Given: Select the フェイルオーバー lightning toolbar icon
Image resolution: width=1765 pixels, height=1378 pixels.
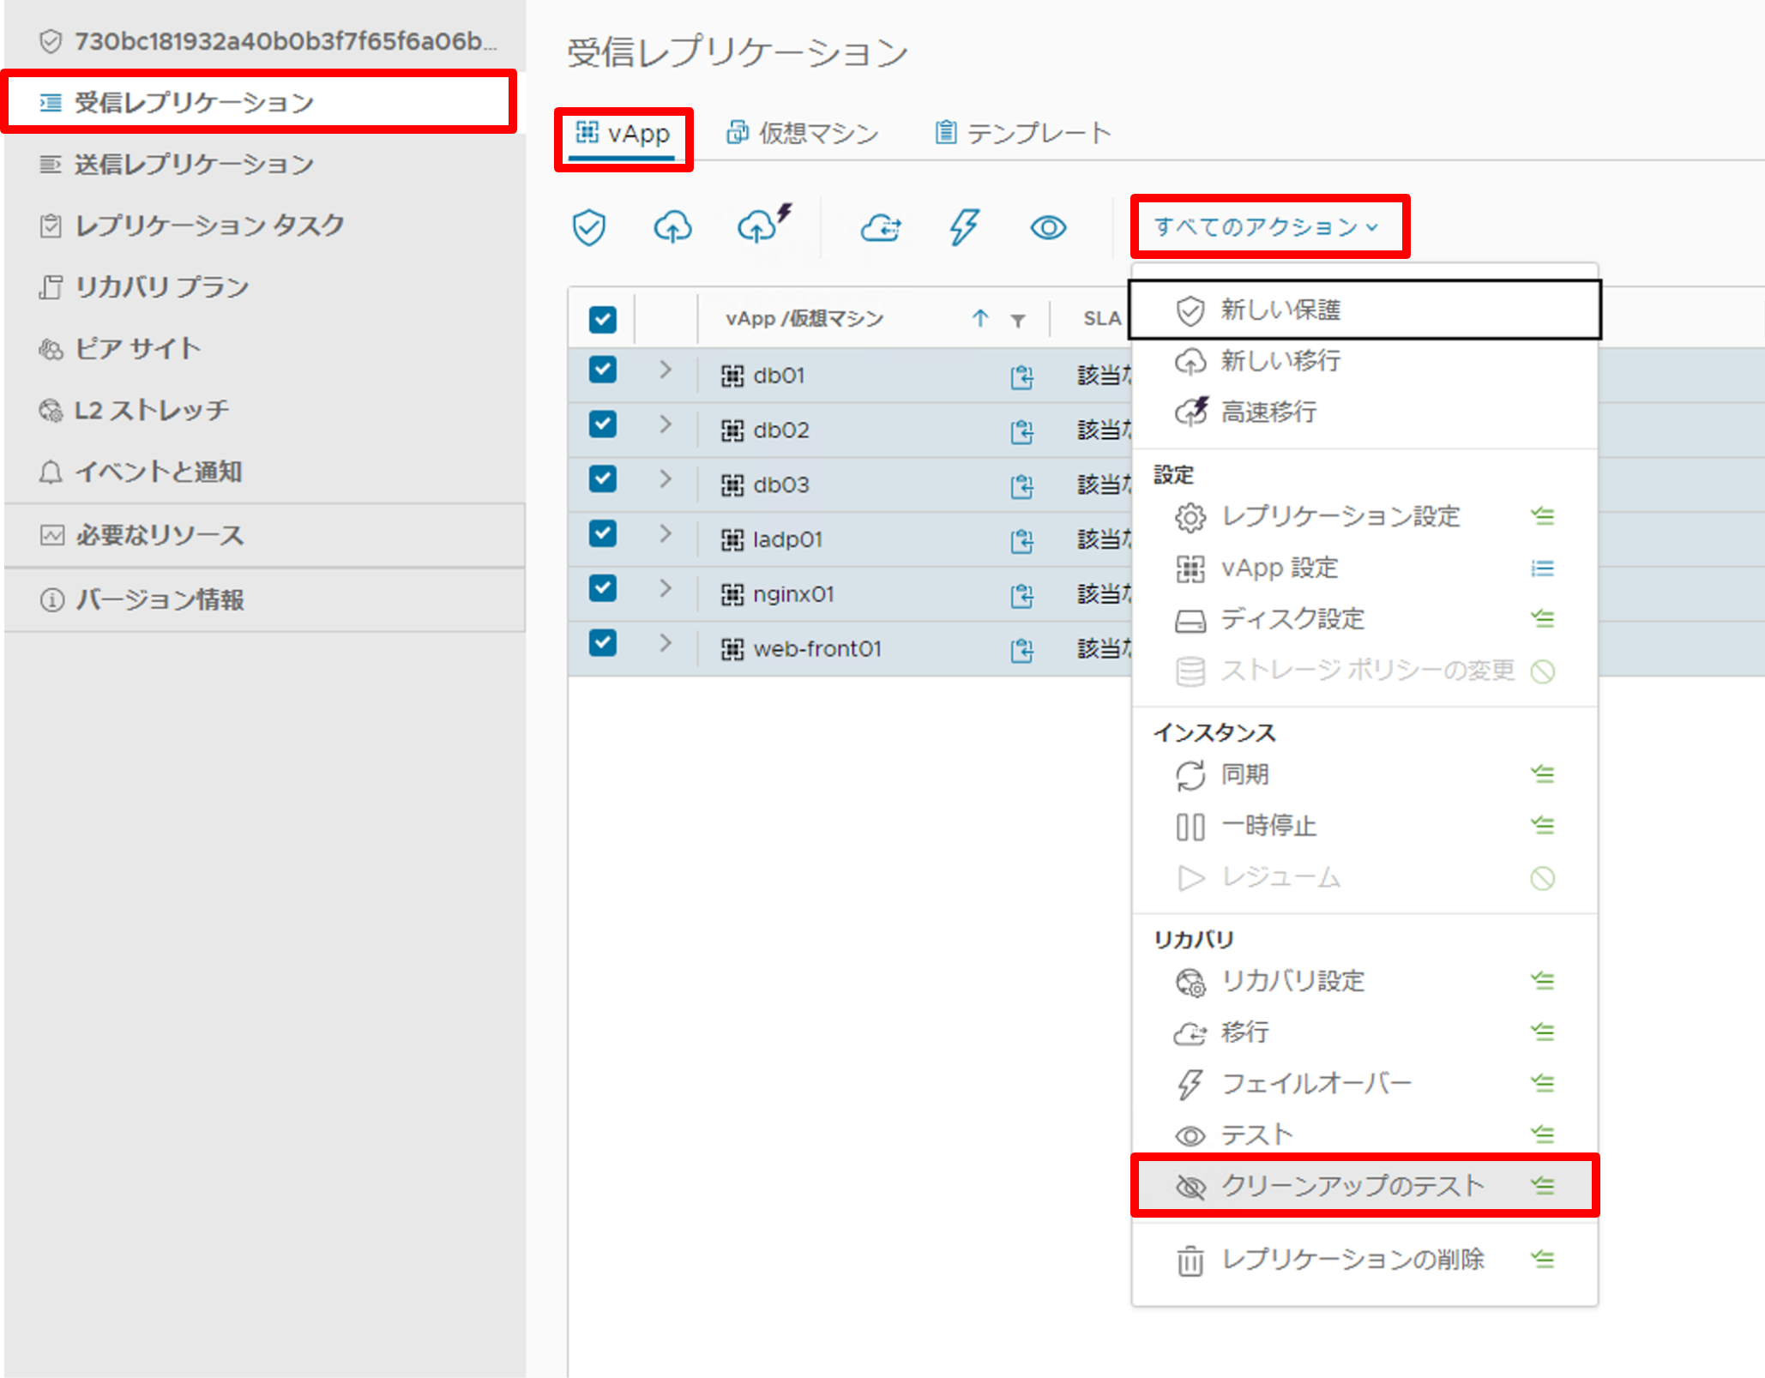Looking at the screenshot, I should tap(964, 227).
